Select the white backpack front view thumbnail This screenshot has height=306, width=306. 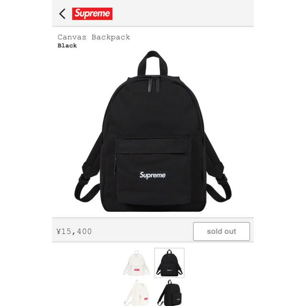click(x=136, y=262)
